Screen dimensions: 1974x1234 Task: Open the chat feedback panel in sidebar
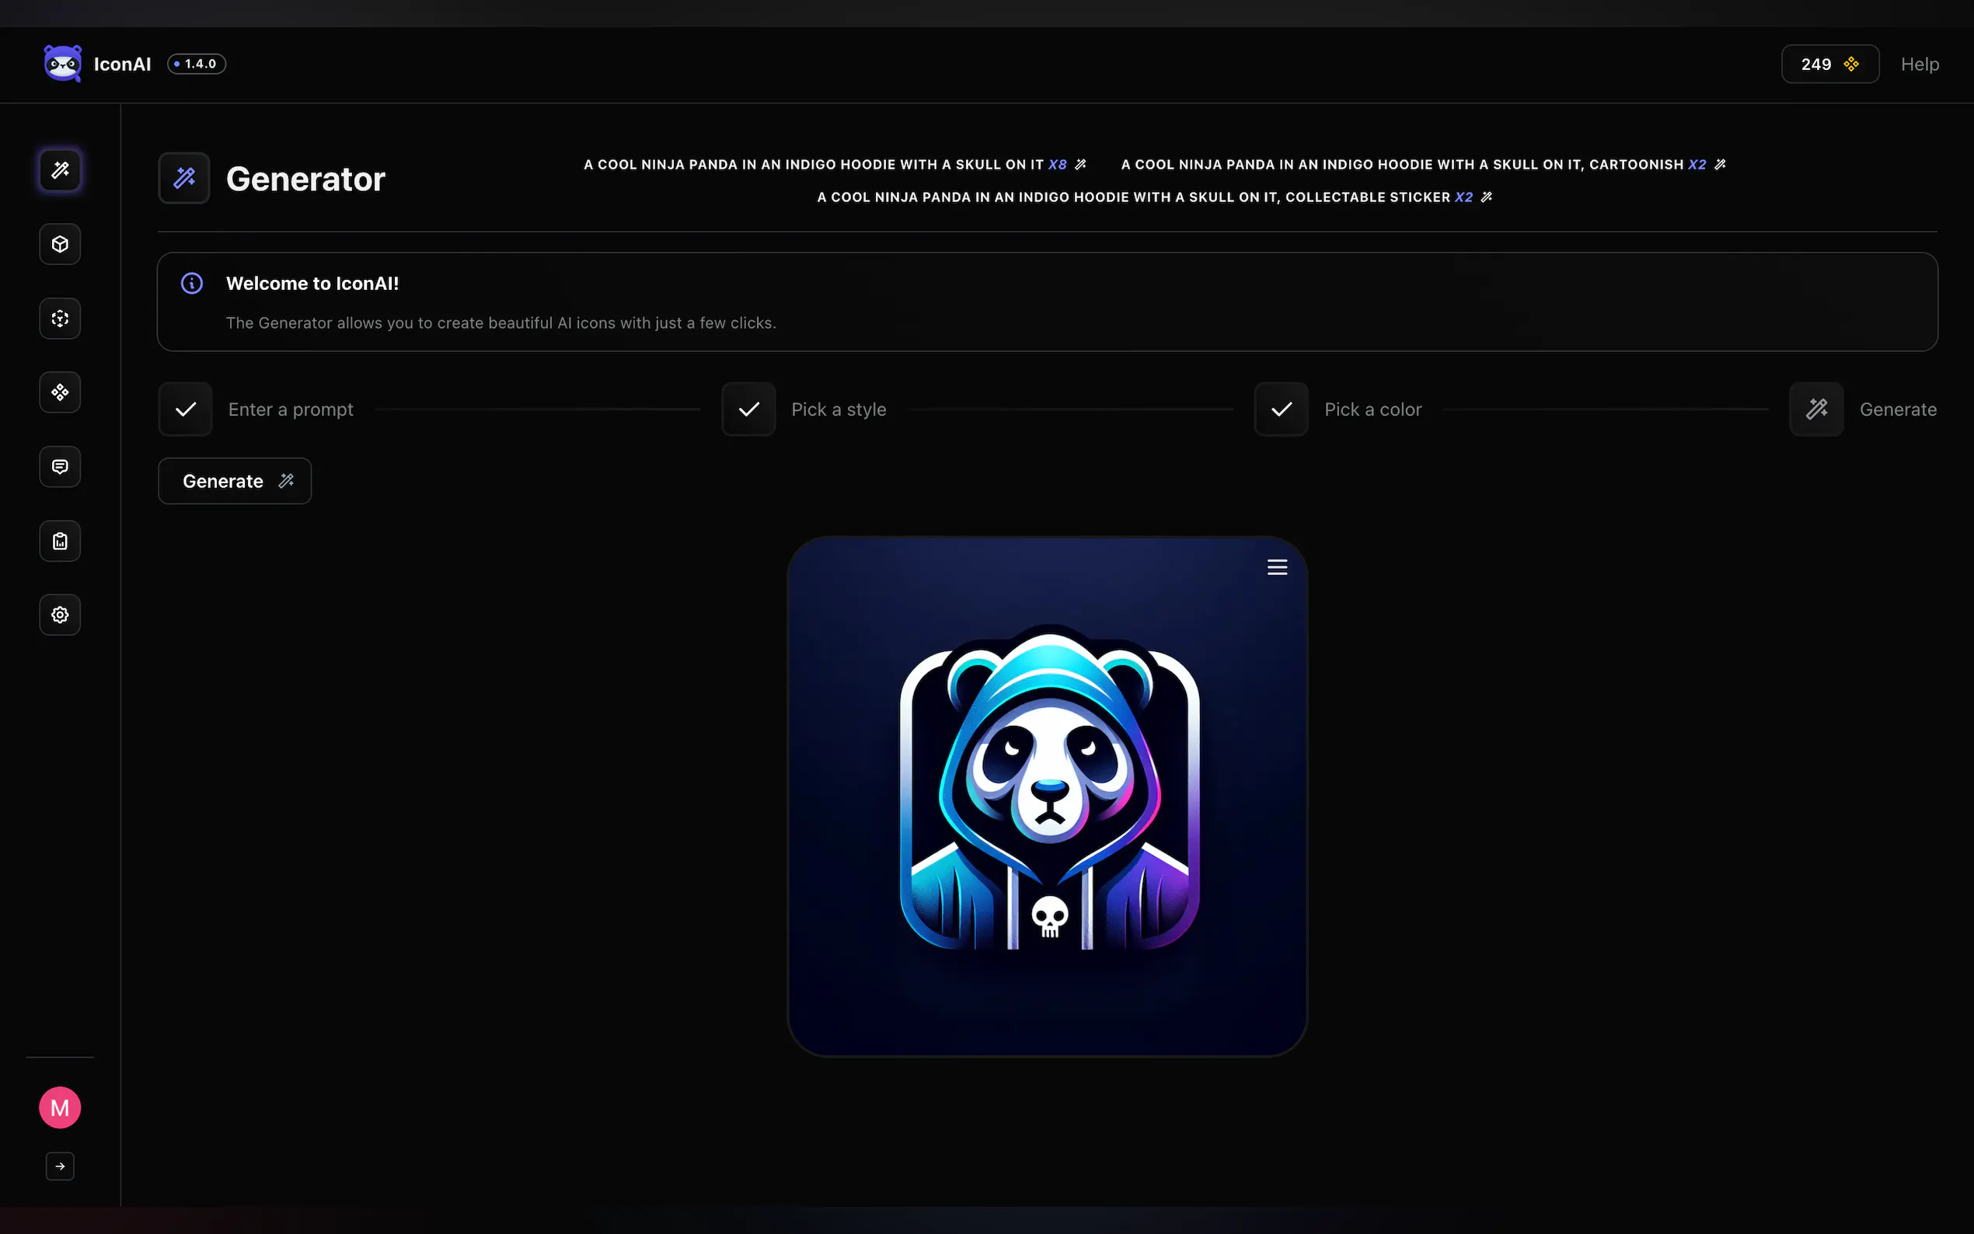coord(59,466)
